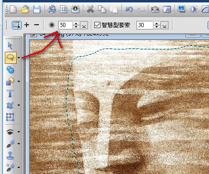Undo the last action
The image size is (209, 174).
click(129, 10)
